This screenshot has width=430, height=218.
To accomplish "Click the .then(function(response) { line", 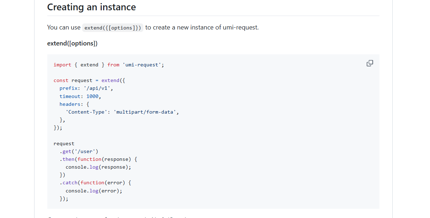I will click(98, 159).
